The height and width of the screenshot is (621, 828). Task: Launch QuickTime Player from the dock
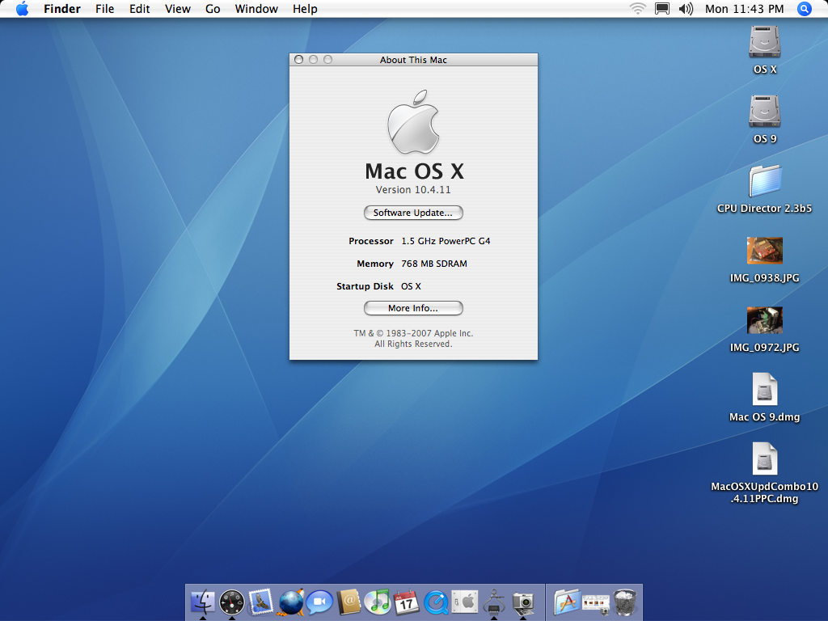[x=436, y=602]
